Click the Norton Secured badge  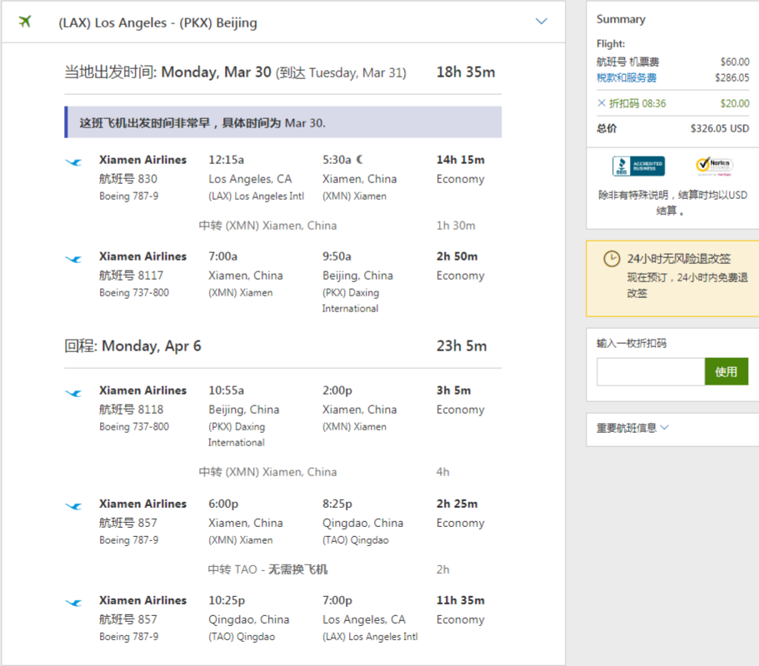(714, 166)
